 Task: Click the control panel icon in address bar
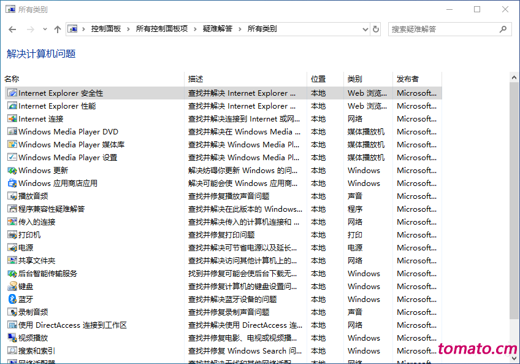72,29
